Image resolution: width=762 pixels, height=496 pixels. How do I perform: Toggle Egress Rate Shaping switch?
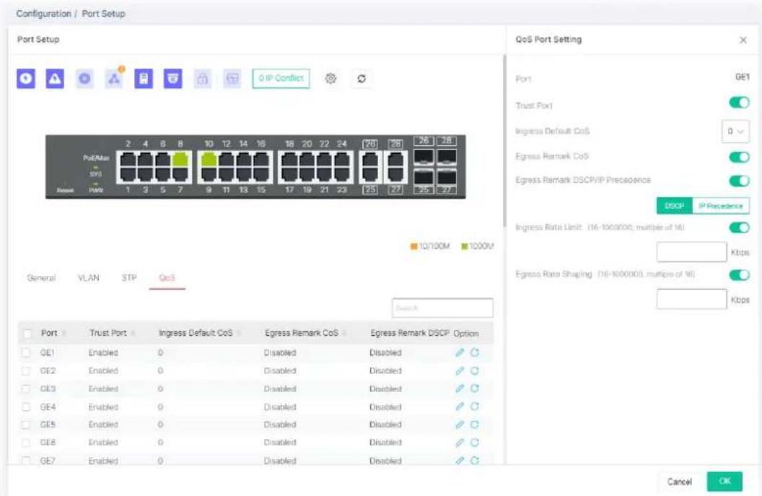point(739,275)
